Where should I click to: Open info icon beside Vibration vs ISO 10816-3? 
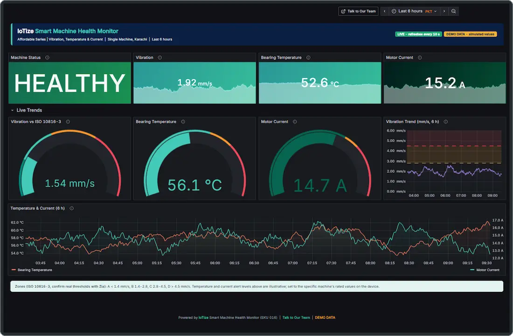(68, 122)
